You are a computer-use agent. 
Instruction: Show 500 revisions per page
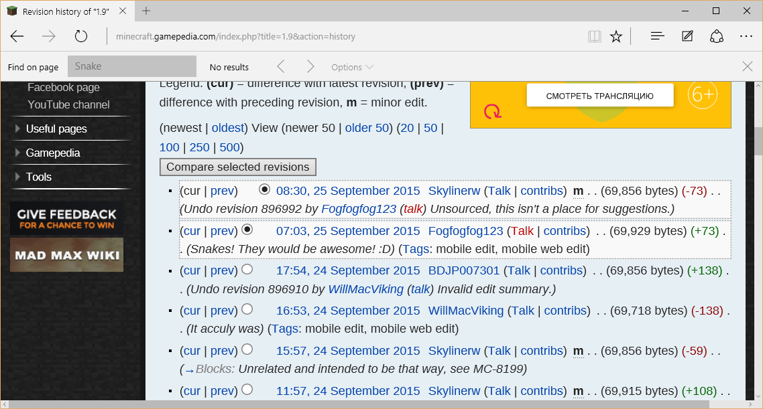230,147
